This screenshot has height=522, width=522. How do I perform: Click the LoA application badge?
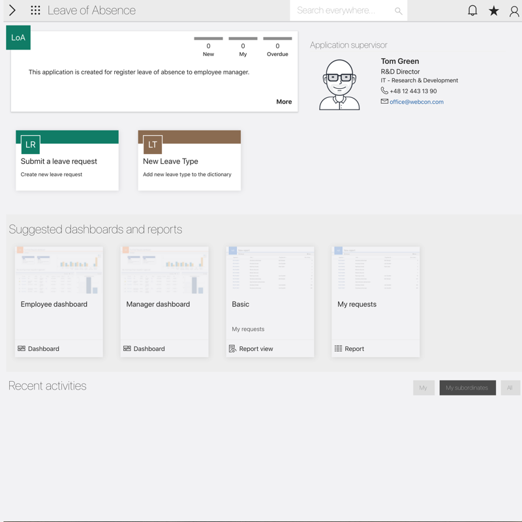point(18,38)
